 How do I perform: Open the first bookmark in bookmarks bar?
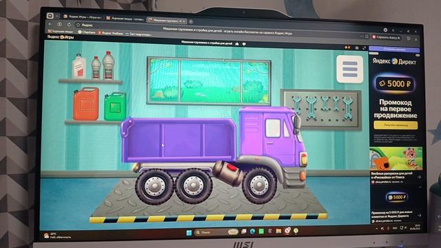pyautogui.click(x=61, y=32)
